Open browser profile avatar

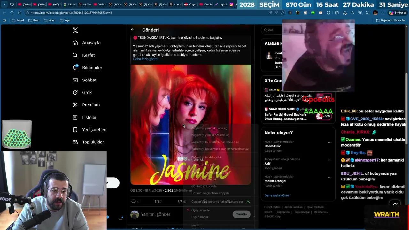[375, 13]
